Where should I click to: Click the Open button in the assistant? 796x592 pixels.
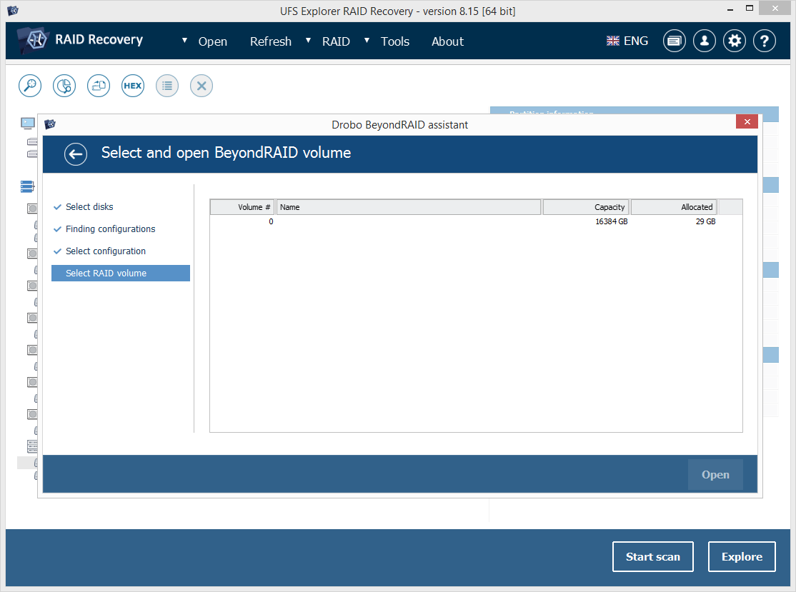point(715,474)
